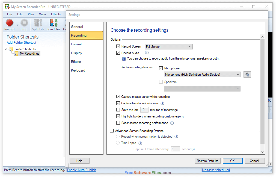Click the Help button

pos(79,161)
